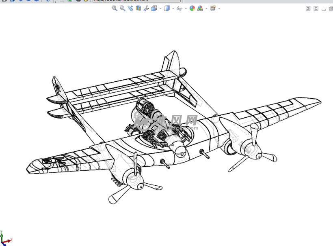
Task: Open the View Settings dropdown arrow
Action: tap(219, 8)
